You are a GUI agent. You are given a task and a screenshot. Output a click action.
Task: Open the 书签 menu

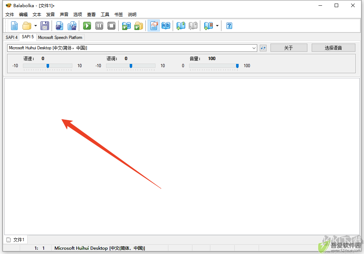click(x=118, y=14)
